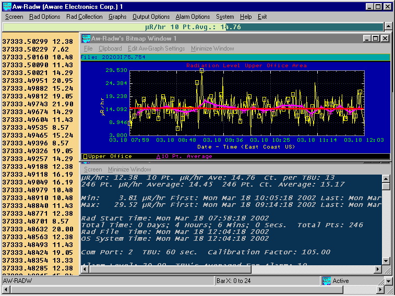Click the Rad Start Time line
Image resolution: width=395 pixels, height=296 pixels.
click(x=175, y=218)
